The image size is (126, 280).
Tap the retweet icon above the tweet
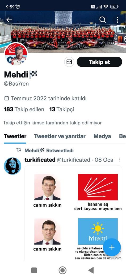(19, 150)
